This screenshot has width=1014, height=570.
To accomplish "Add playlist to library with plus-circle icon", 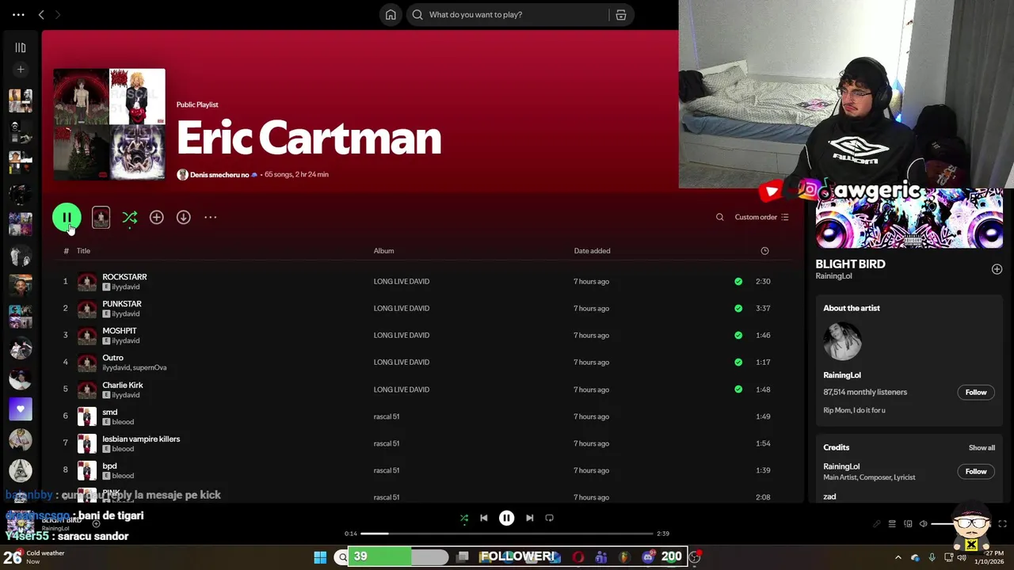I will (x=157, y=217).
